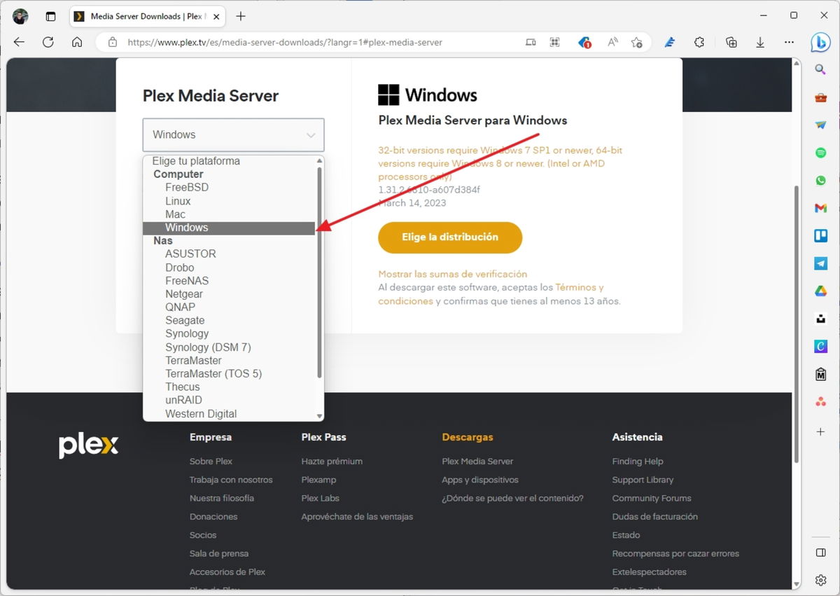This screenshot has width=840, height=596.
Task: Open the Settings and more menu
Action: point(789,43)
